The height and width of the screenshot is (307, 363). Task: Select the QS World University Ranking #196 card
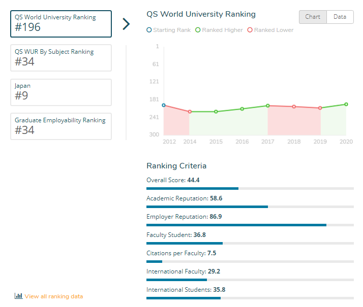coord(61,24)
